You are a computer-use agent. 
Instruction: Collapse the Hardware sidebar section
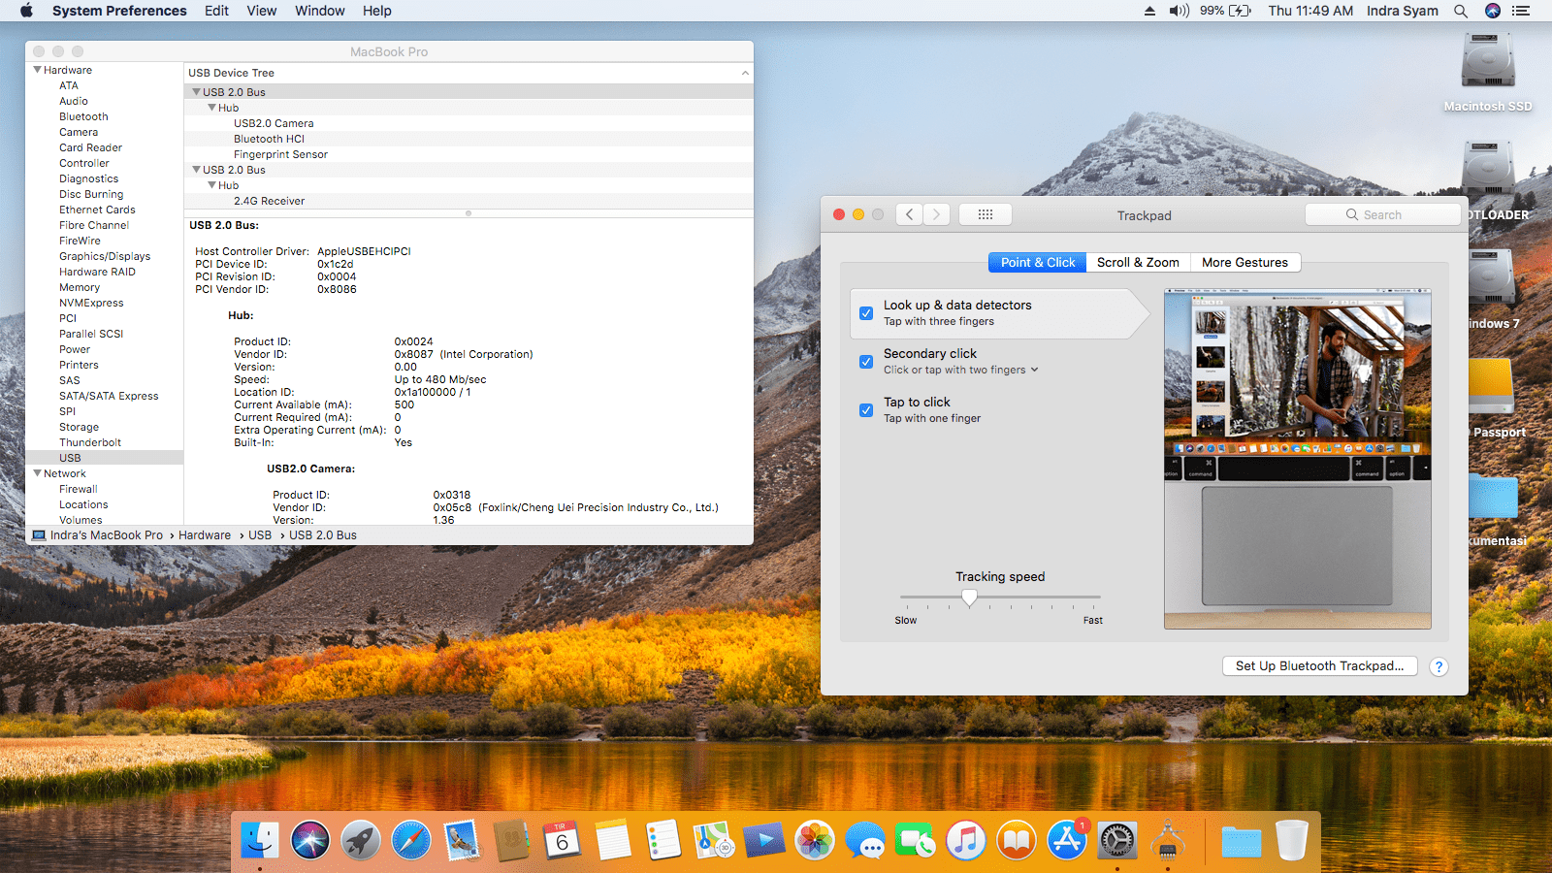(37, 70)
